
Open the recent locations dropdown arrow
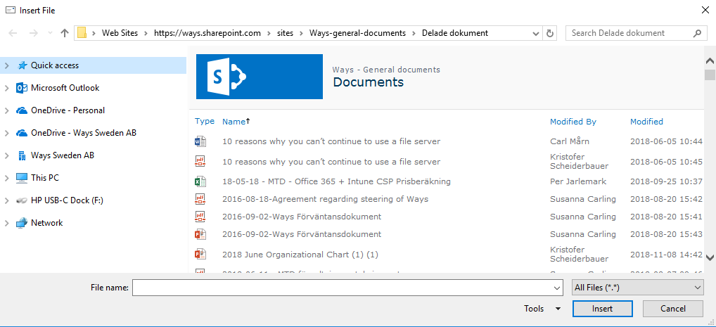tap(50, 33)
